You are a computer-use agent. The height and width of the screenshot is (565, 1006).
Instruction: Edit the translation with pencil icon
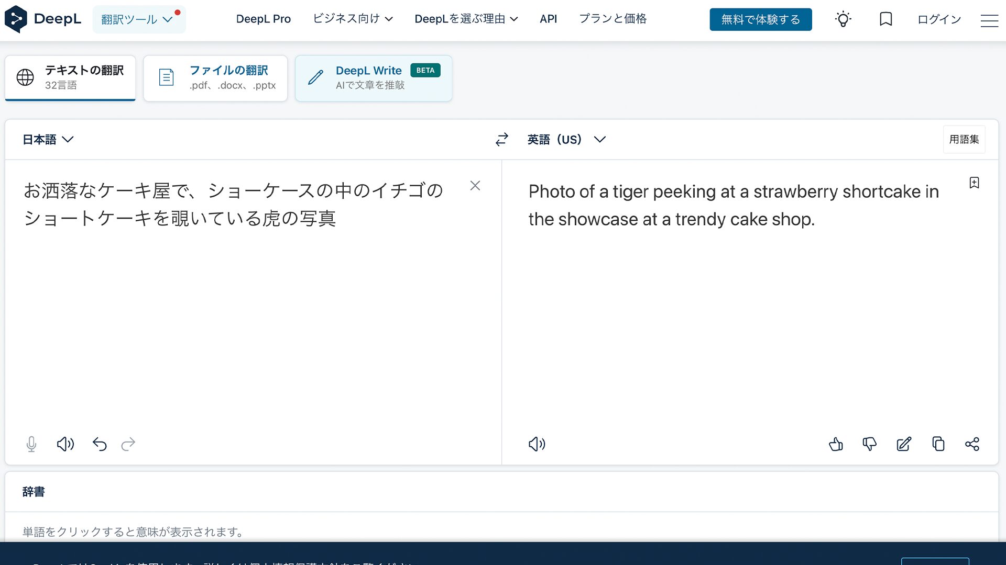point(904,444)
